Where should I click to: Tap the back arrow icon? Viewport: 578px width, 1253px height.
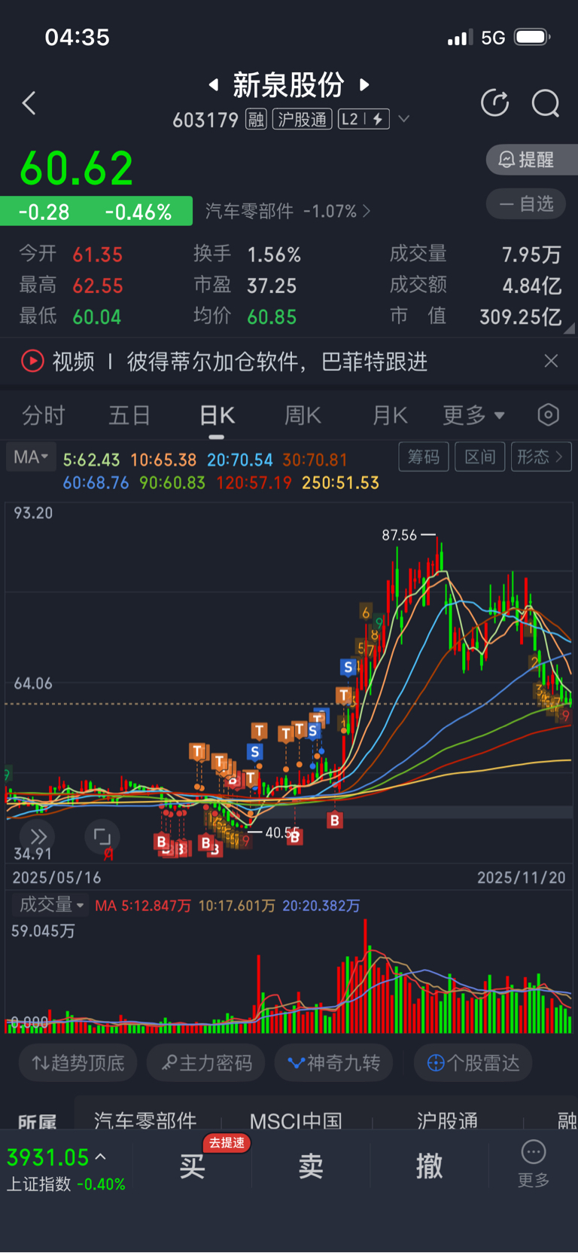click(x=29, y=103)
